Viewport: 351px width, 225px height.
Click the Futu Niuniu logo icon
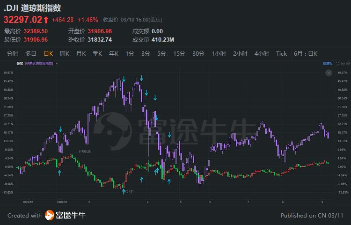click(50, 215)
